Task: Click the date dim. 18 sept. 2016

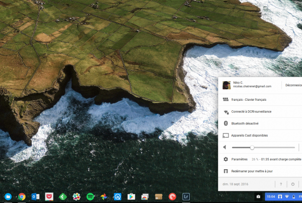Action: tap(236, 184)
